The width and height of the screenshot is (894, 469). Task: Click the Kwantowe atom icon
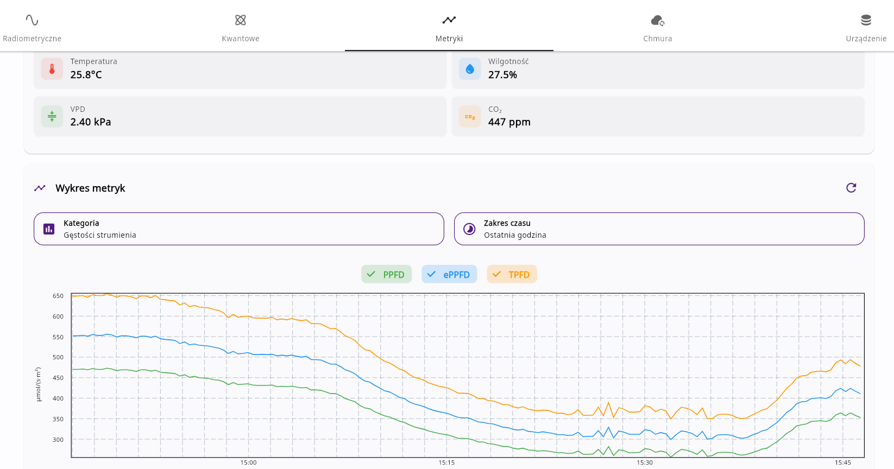point(241,20)
